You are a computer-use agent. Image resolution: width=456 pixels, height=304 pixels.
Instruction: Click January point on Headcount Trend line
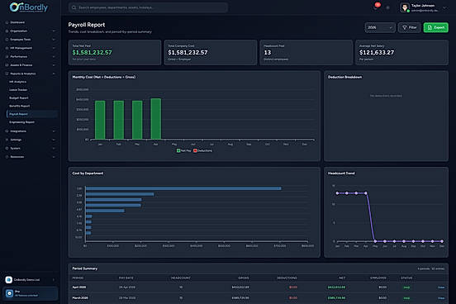click(x=337, y=193)
